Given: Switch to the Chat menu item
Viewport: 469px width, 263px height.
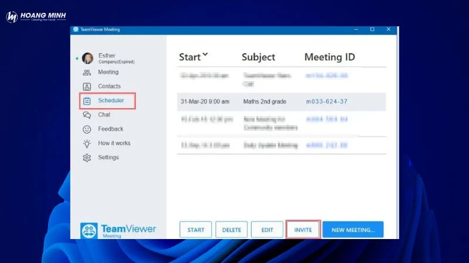Looking at the screenshot, I should [x=104, y=115].
